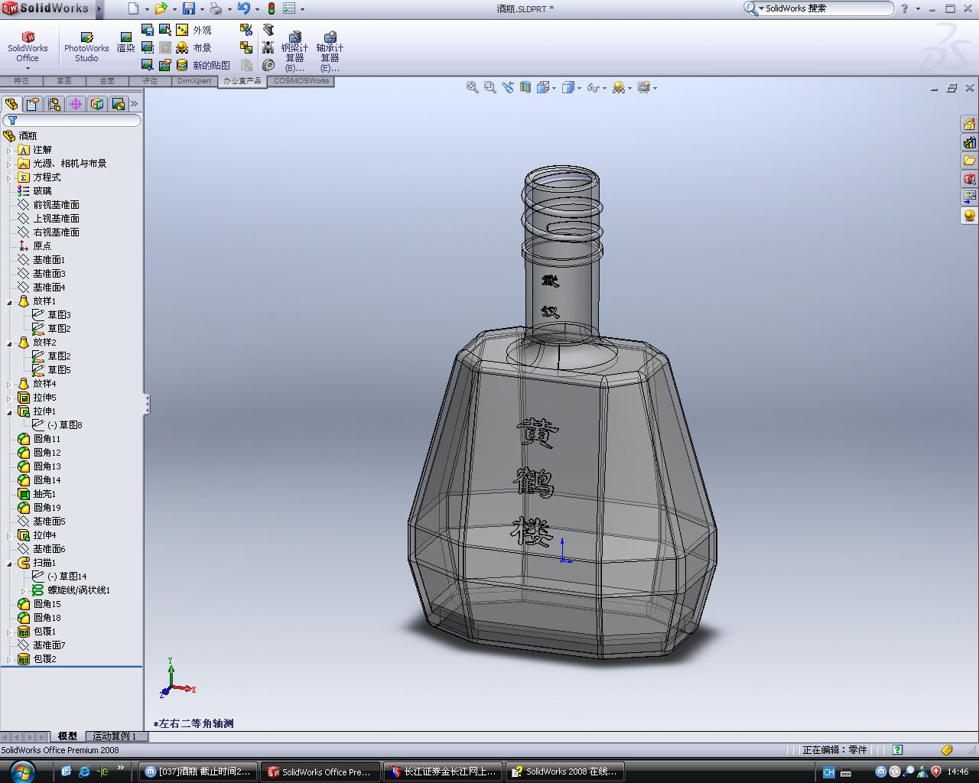Open the Design Library task pane icon

click(969, 142)
